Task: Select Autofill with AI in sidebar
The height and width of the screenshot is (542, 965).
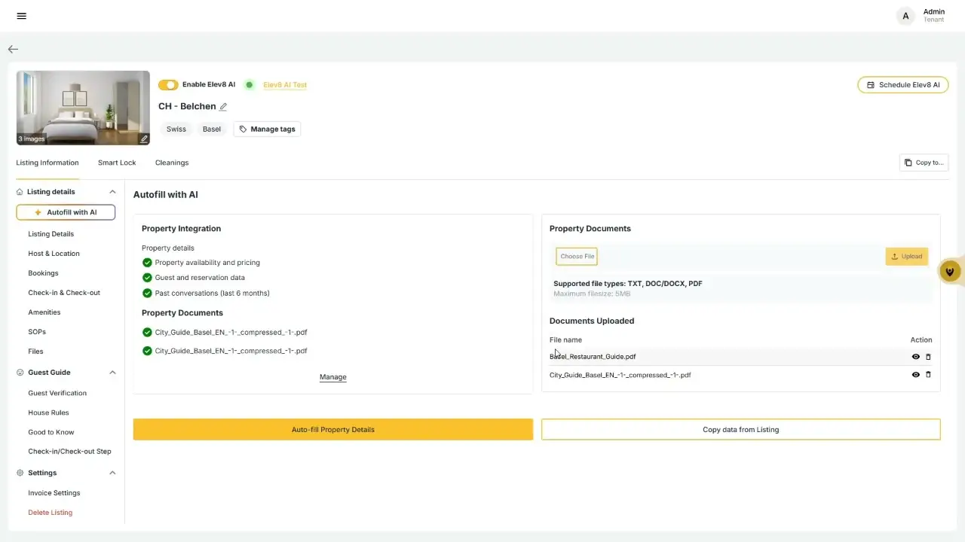Action: [x=66, y=212]
